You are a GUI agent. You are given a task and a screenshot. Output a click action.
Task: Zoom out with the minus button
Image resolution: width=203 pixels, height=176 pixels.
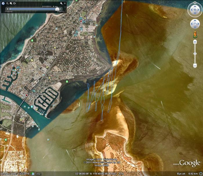coord(194,66)
